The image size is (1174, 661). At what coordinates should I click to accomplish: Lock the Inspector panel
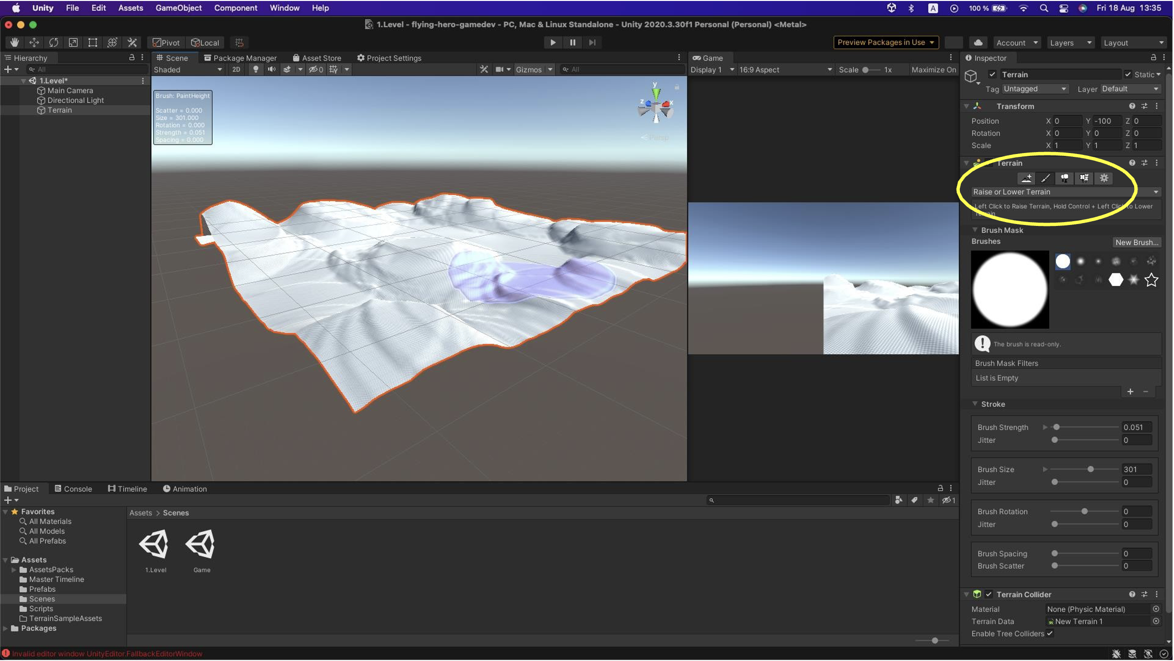point(1153,58)
